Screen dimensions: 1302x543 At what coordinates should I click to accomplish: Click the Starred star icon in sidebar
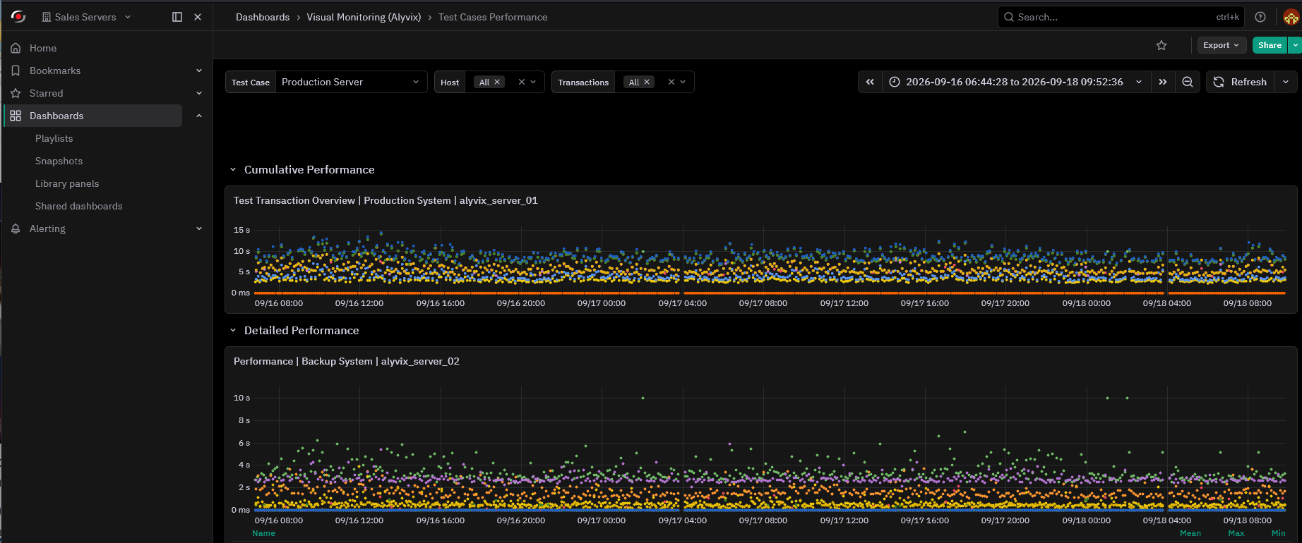(x=16, y=93)
